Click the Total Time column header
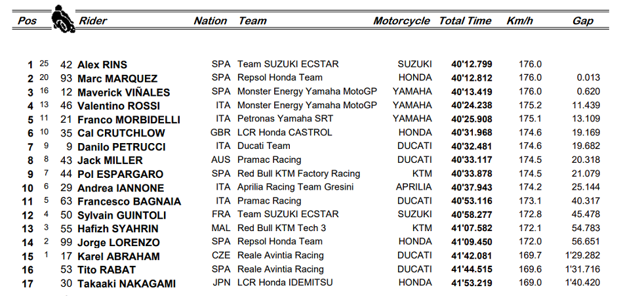623x296 pixels. tap(465, 21)
